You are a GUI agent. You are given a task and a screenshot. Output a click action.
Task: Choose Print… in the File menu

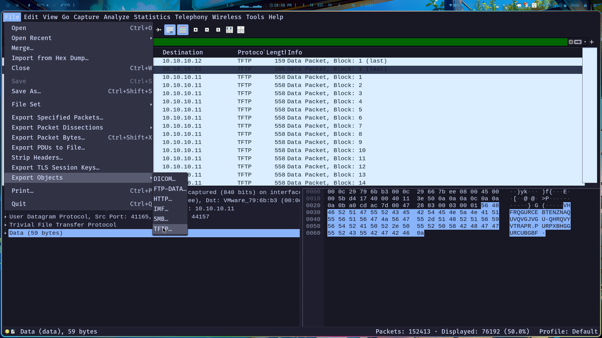coord(79,191)
